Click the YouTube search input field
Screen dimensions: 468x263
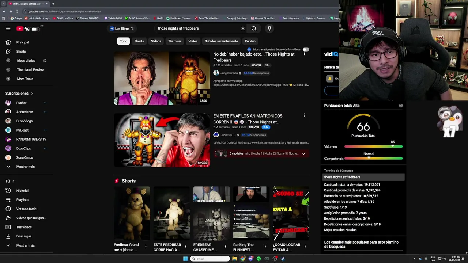[x=197, y=28]
